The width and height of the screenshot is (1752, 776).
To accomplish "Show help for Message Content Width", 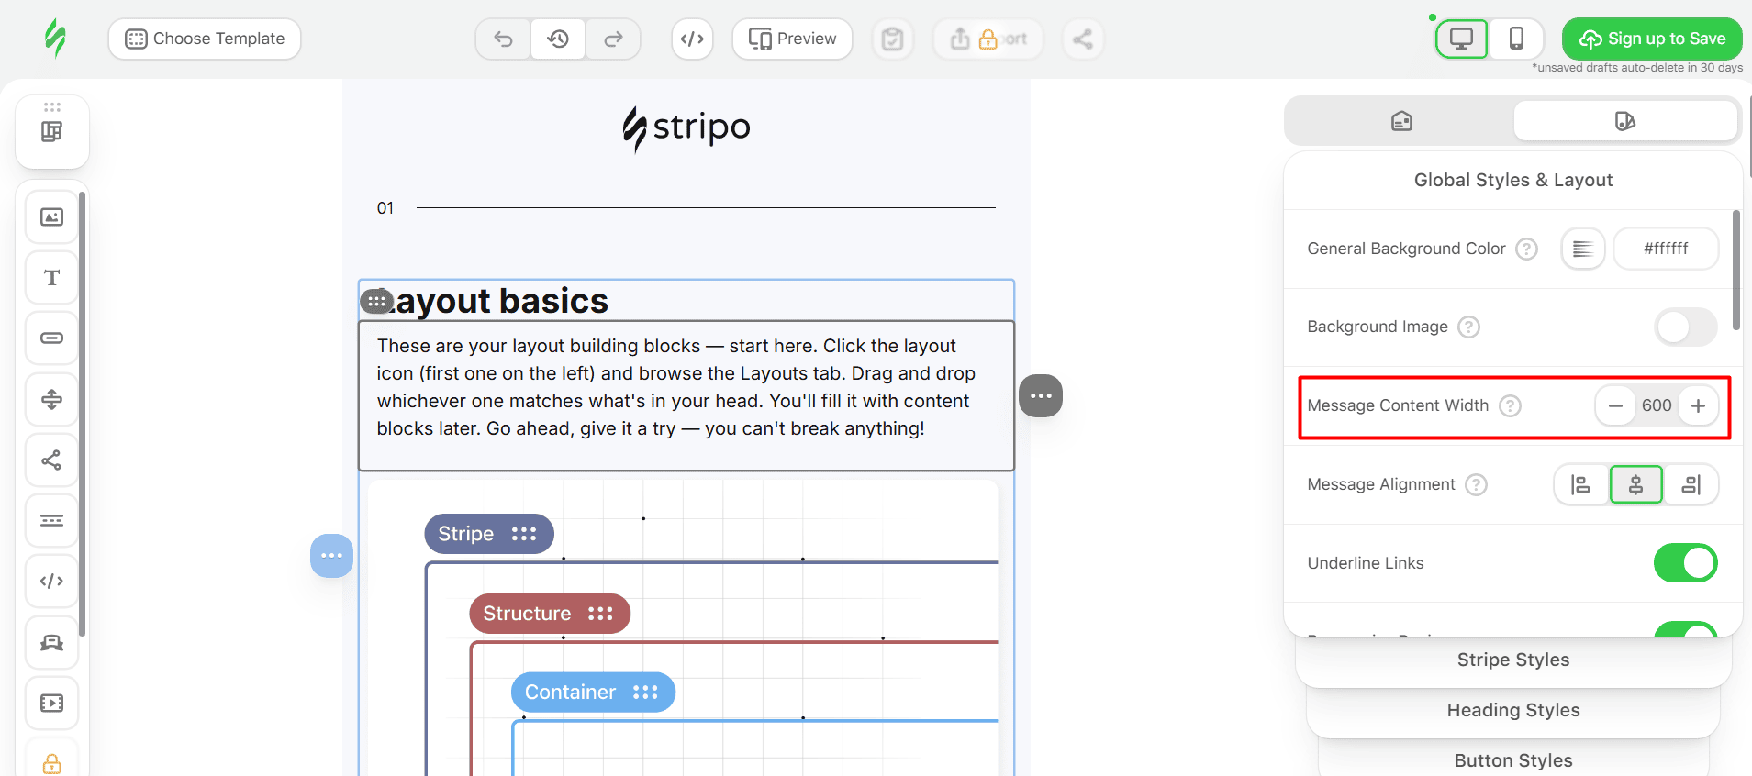I will [x=1510, y=405].
